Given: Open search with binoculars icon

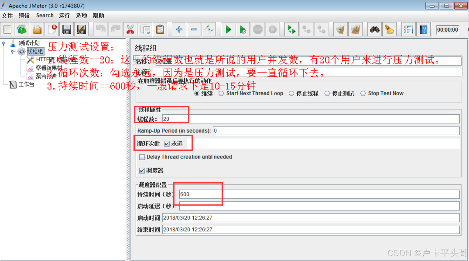Looking at the screenshot, I should [x=375, y=29].
